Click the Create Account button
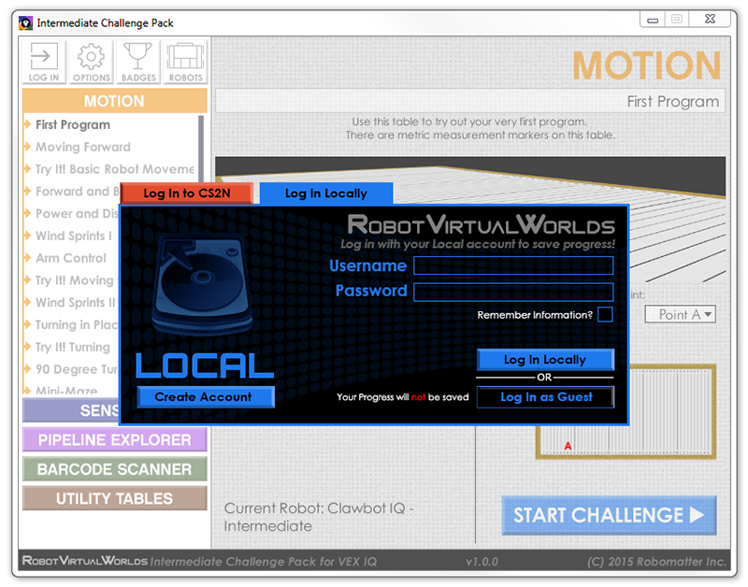748x587 pixels. pyautogui.click(x=206, y=396)
